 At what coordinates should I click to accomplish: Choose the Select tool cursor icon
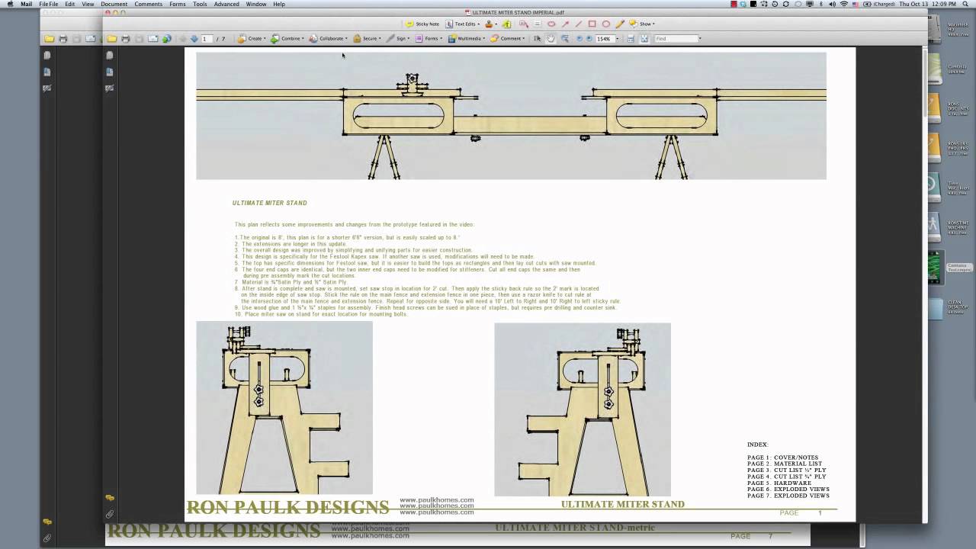pos(537,38)
